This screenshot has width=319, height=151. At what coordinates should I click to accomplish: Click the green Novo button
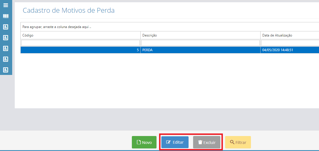click(x=144, y=142)
